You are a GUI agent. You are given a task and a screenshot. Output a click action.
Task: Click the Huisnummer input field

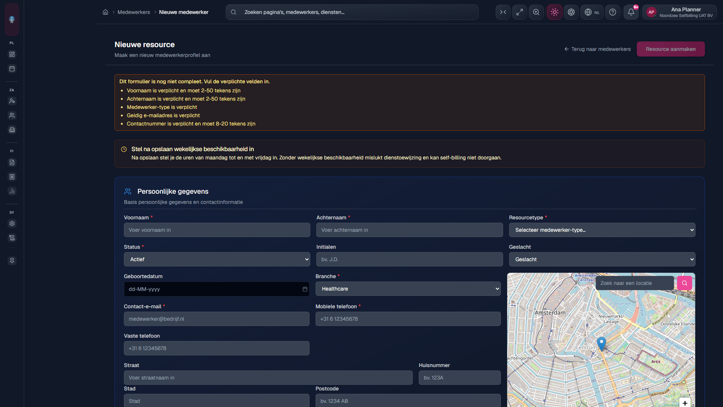click(460, 378)
